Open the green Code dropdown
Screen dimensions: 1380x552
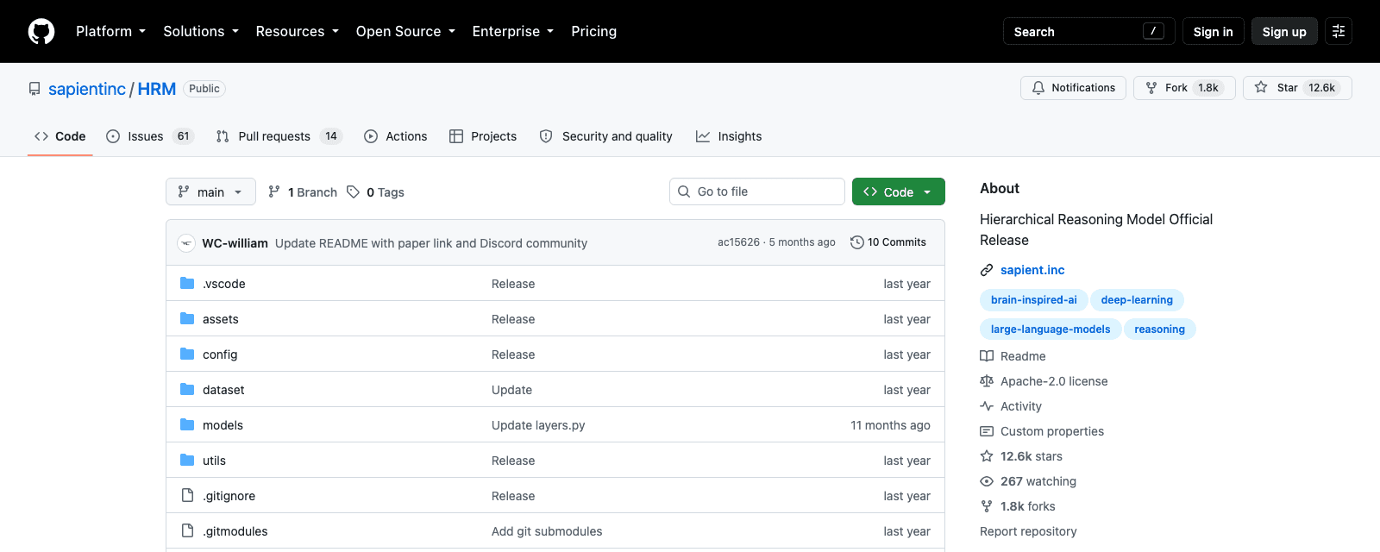point(899,191)
